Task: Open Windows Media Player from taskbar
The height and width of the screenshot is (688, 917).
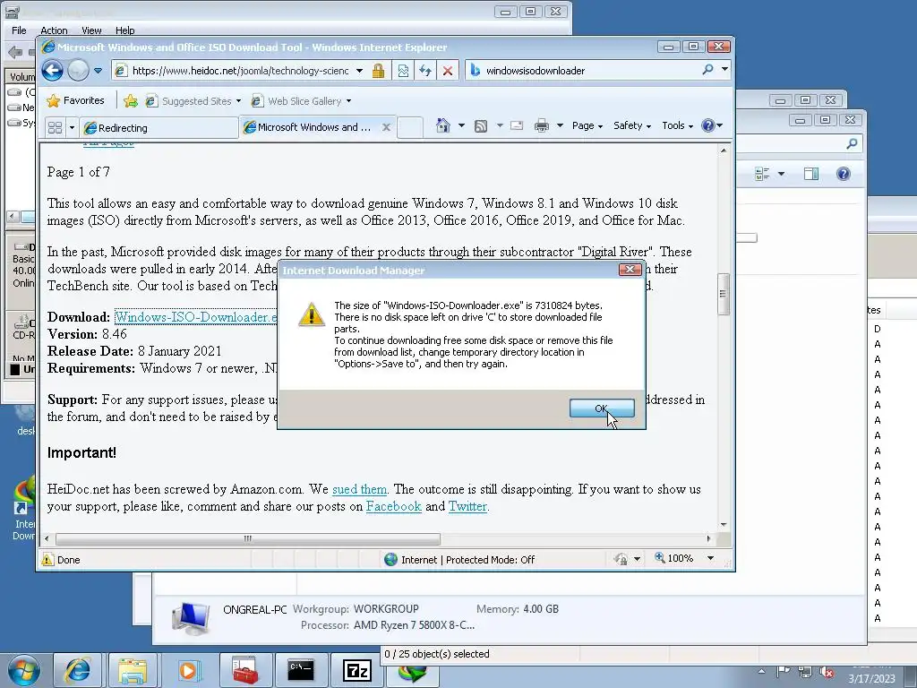Action: pos(188,670)
